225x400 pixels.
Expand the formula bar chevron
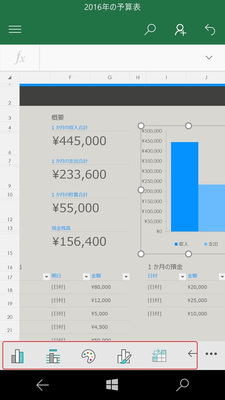(209, 58)
